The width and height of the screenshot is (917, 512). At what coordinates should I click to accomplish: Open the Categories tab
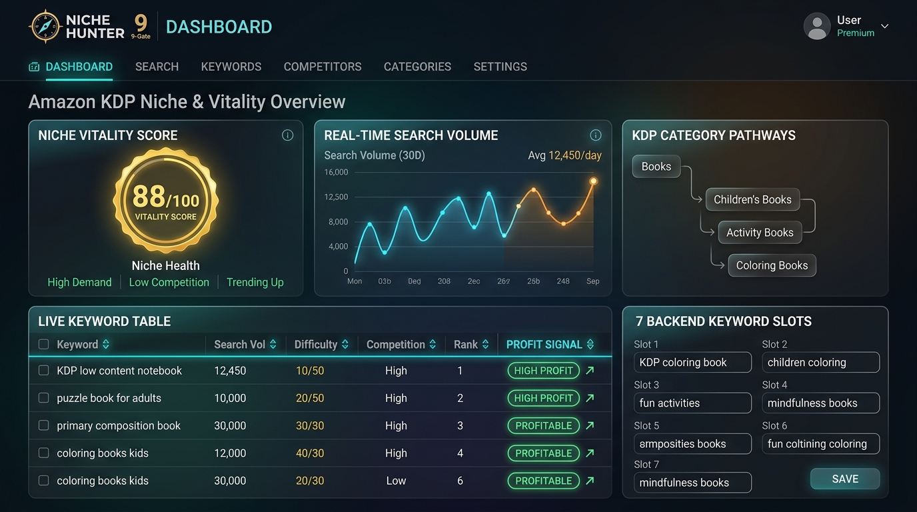(x=417, y=67)
